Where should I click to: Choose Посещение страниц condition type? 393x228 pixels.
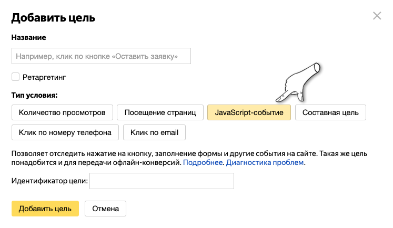coord(160,112)
